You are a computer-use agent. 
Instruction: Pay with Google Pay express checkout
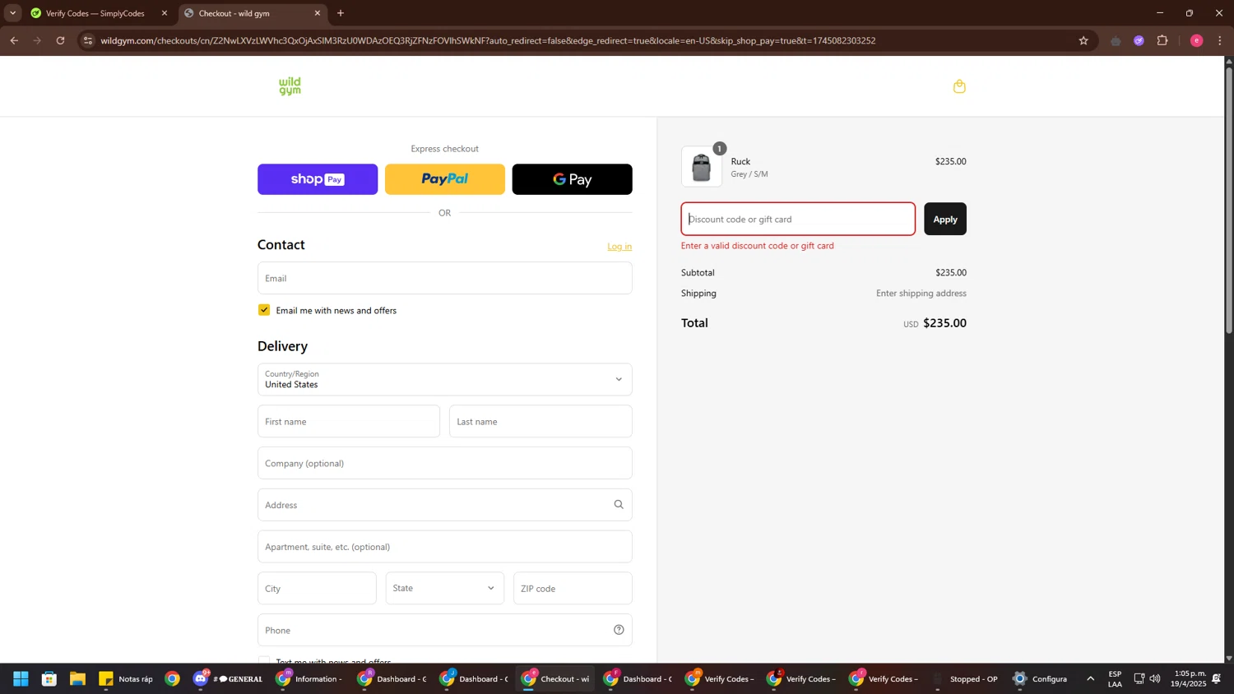click(573, 179)
